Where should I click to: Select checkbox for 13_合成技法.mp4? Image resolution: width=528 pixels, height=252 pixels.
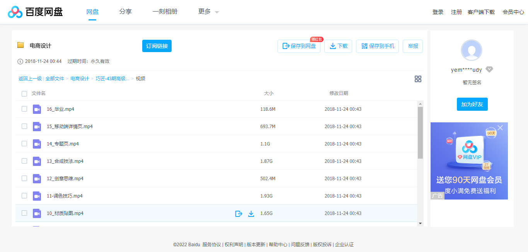tap(24, 161)
